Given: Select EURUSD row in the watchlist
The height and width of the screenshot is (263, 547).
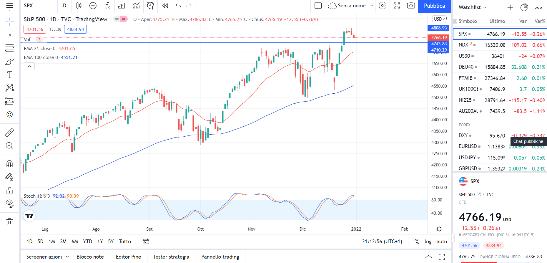Looking at the screenshot, I should coord(500,146).
